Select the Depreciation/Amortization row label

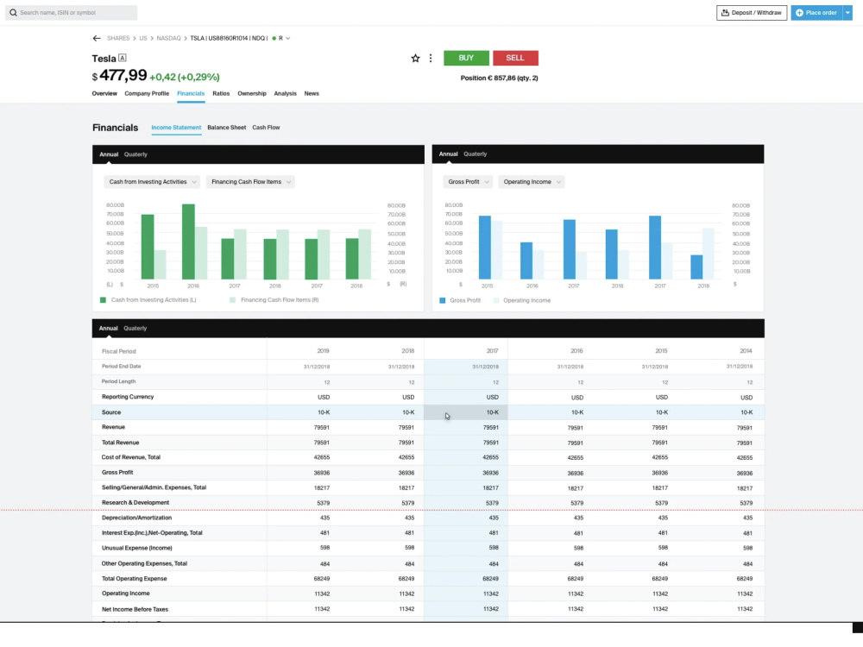coord(136,518)
